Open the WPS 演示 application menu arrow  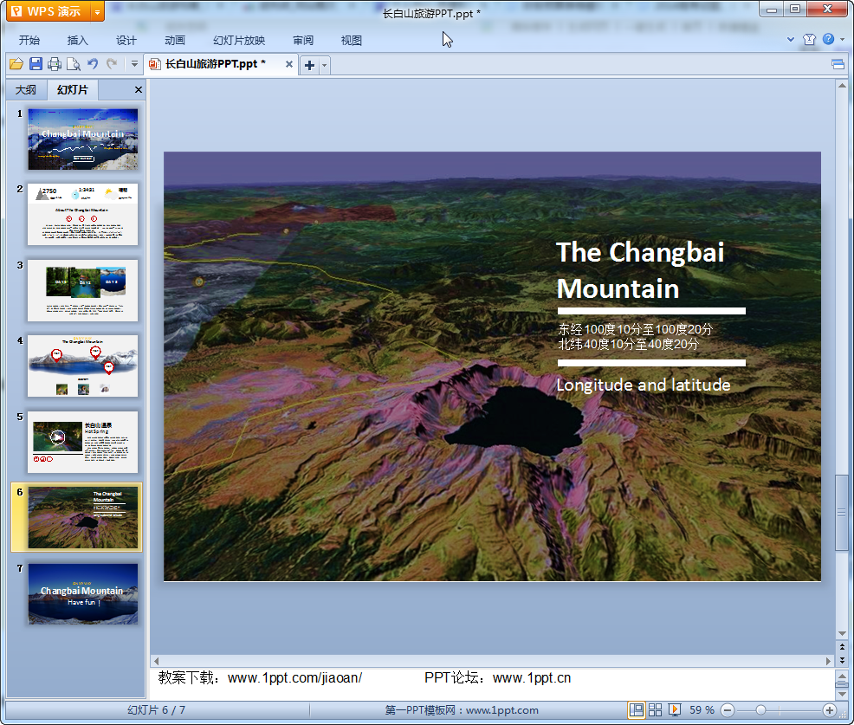pos(96,11)
